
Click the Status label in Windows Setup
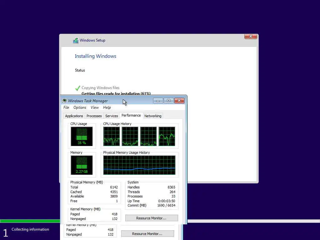pyautogui.click(x=80, y=70)
